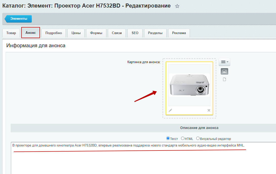Remove the announcement picture with X icon

[x=209, y=110]
